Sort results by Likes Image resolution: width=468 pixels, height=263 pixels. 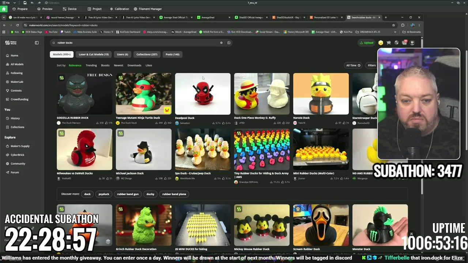pyautogui.click(x=149, y=65)
